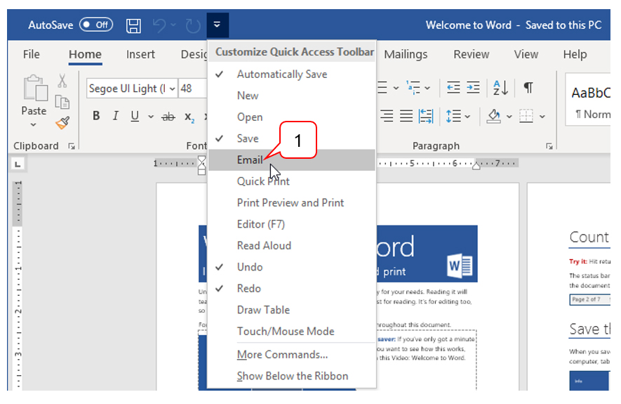This screenshot has height=404, width=621.
Task: Click the left indent marker on ruler
Action: point(201,171)
